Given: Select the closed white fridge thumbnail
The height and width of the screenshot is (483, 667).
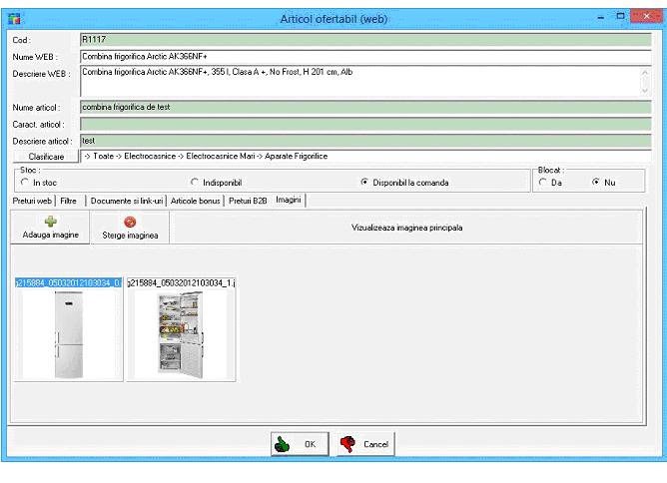Looking at the screenshot, I should [x=66, y=333].
